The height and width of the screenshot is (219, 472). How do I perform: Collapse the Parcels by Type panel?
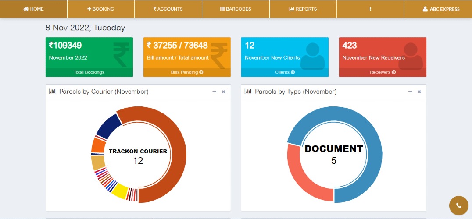click(410, 92)
